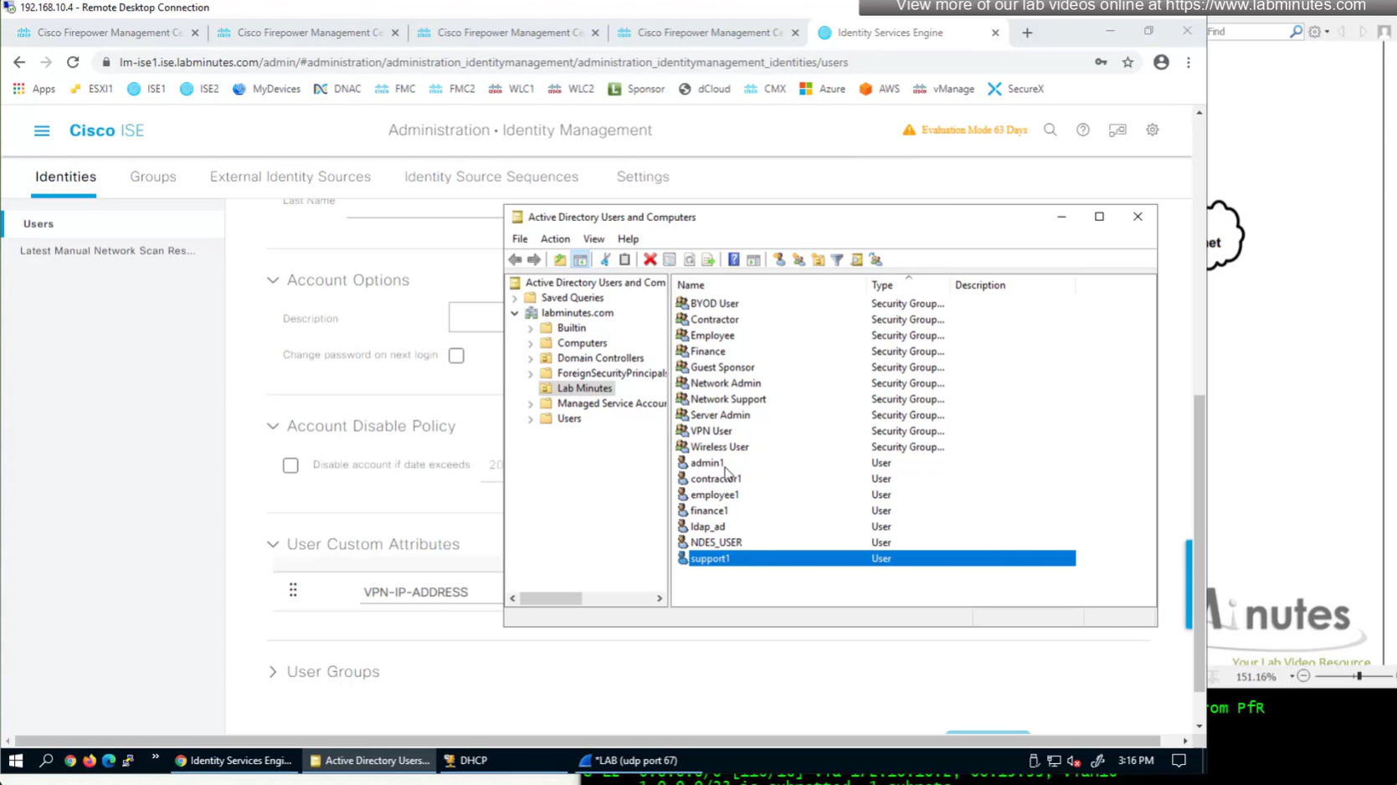The width and height of the screenshot is (1397, 785).
Task: Click the blue Help icon in AD toolbar
Action: [x=733, y=259]
